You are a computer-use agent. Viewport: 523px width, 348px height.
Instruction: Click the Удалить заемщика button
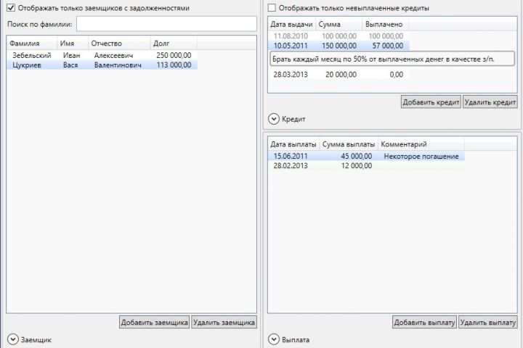224,322
